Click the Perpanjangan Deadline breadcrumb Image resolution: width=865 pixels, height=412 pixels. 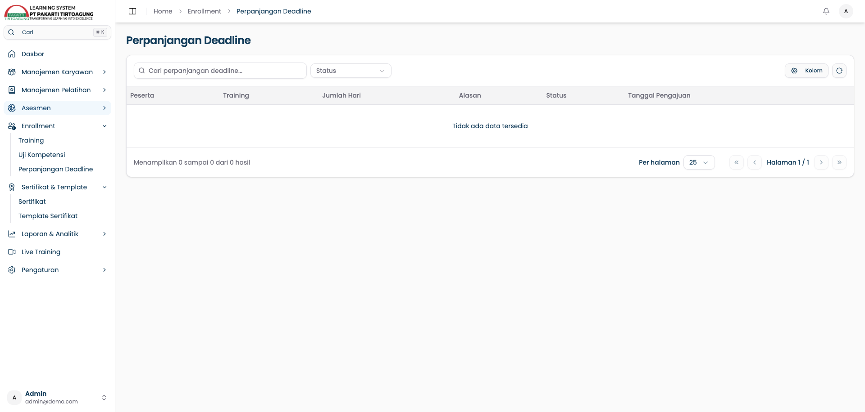click(x=274, y=11)
